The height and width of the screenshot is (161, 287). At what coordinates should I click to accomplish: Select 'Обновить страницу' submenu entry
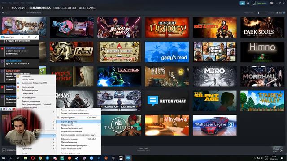click(78, 139)
